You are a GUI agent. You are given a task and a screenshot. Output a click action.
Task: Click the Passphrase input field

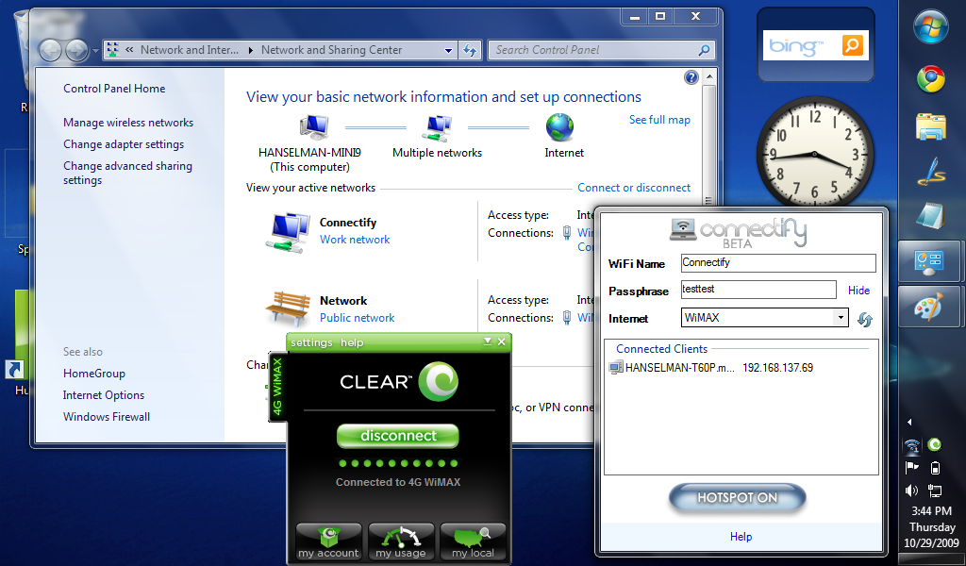(x=758, y=290)
